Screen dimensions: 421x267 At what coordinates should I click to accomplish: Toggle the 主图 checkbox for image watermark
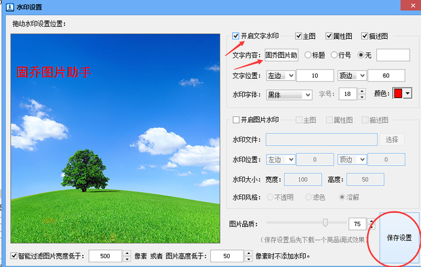[299, 120]
